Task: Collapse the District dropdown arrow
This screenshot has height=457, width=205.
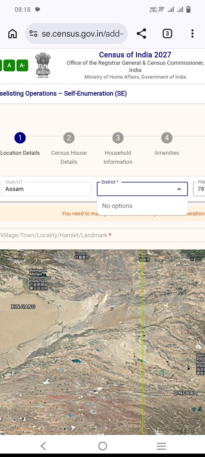Action: (179, 189)
